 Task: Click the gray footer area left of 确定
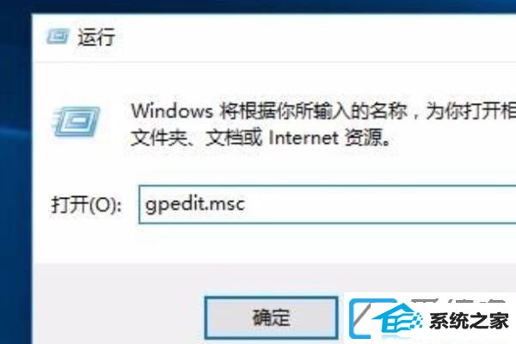tap(119, 304)
